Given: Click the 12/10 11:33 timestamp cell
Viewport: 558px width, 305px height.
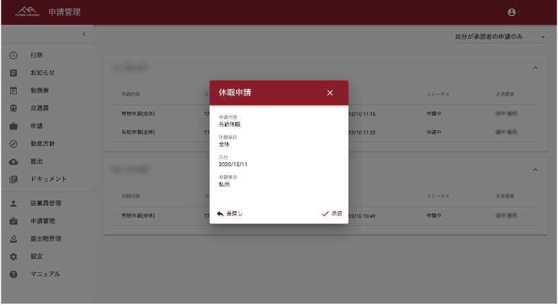Looking at the screenshot, I should click(x=362, y=133).
